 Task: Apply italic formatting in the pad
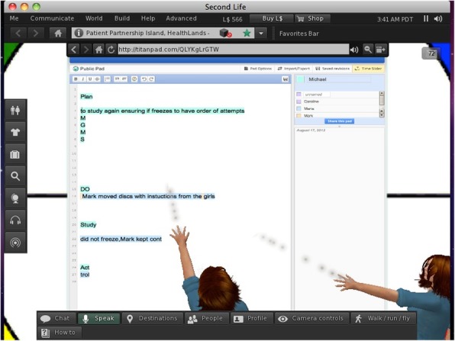[83, 79]
